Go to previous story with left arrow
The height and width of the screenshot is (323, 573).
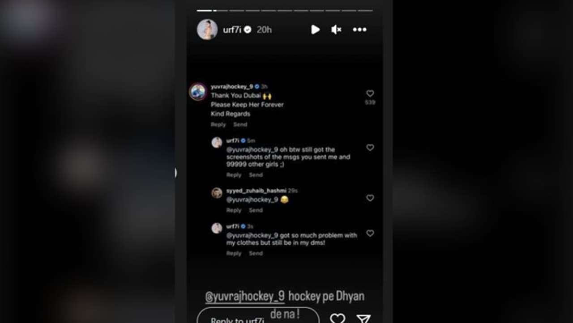(175, 173)
